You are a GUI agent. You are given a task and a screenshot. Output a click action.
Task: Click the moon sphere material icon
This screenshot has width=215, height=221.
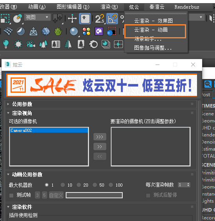click(x=21, y=31)
